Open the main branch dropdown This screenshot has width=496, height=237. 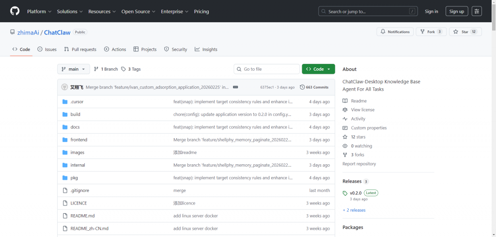(74, 69)
